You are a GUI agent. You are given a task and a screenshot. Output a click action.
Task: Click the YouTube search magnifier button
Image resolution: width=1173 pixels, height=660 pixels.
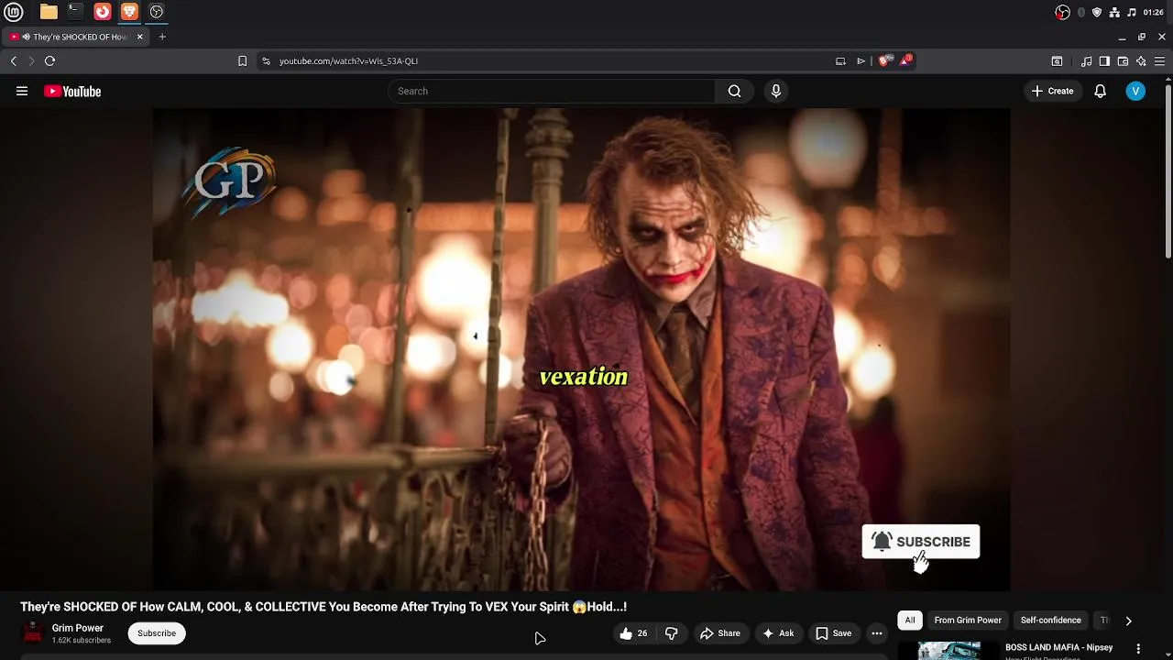pos(734,91)
